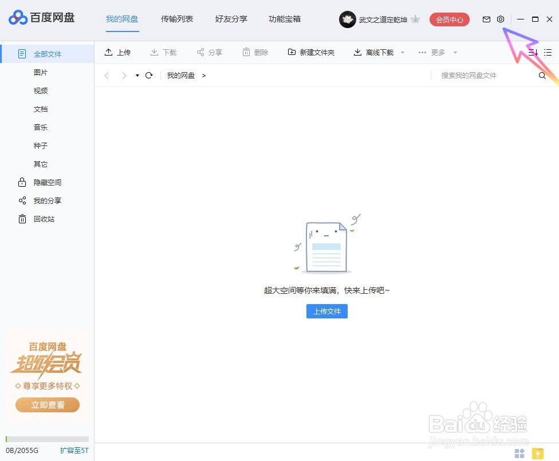Open the 视频 section in the sidebar
This screenshot has height=461, width=559.
(40, 90)
